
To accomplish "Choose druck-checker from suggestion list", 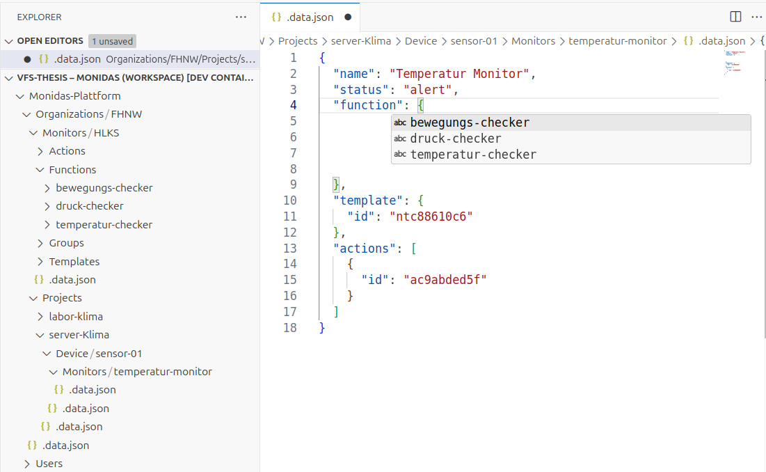I will click(x=571, y=139).
